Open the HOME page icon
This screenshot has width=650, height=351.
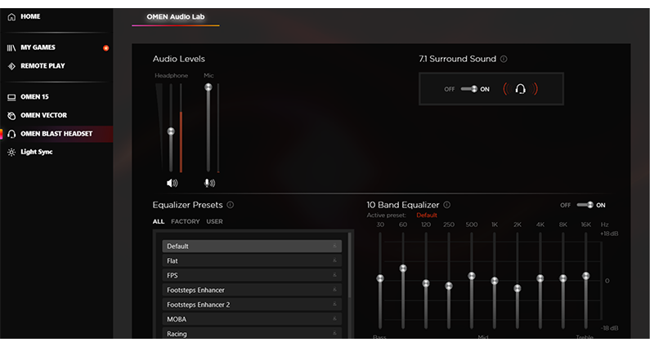coord(11,17)
